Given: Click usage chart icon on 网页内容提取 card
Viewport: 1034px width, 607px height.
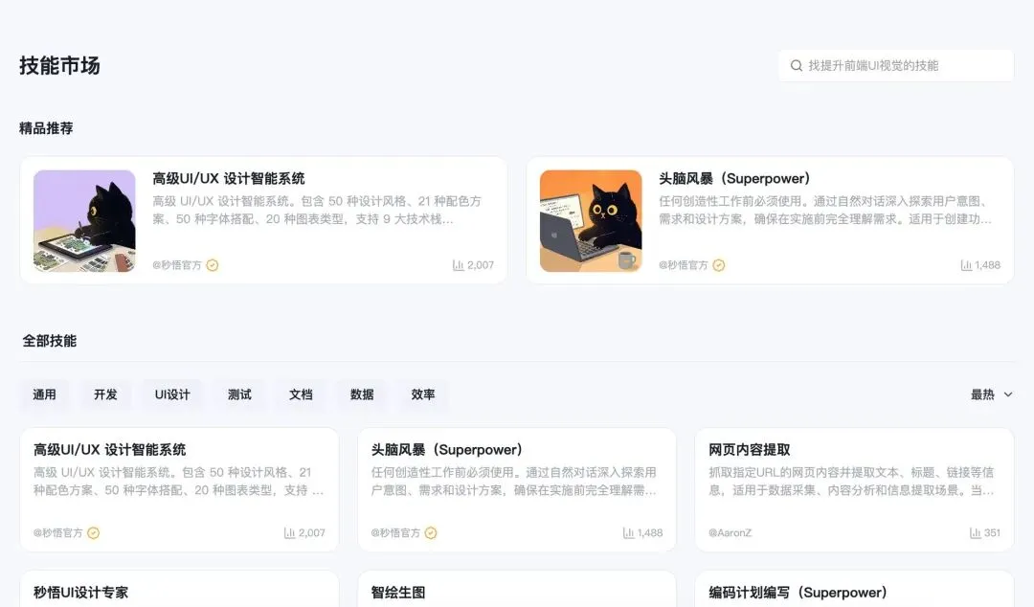Looking at the screenshot, I should coord(976,533).
